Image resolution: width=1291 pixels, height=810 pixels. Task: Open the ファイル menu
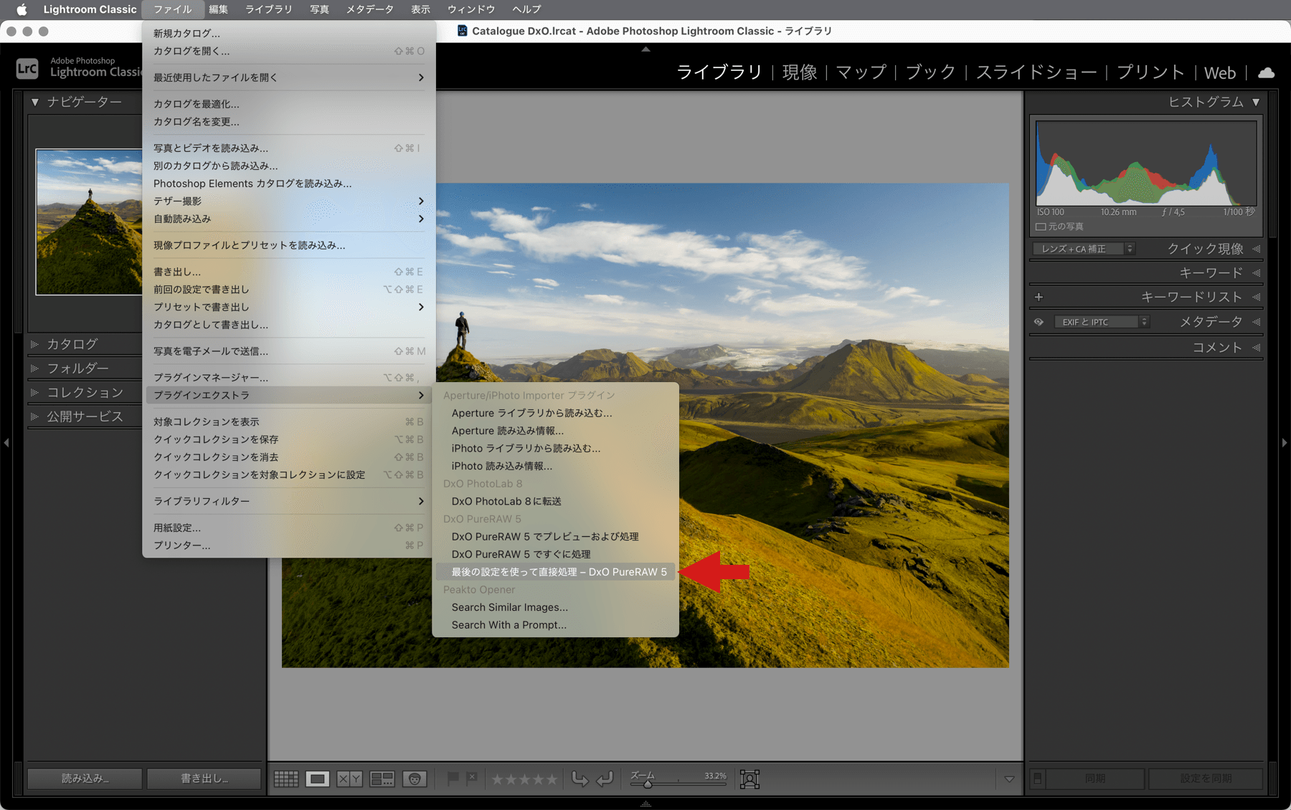(173, 9)
